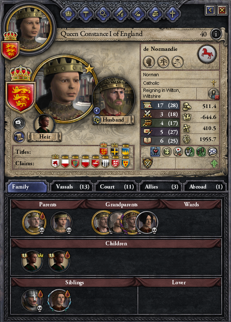231x322 pixels.
Task: Switch to the Vassals (13) tab
Action: pyautogui.click(x=71, y=186)
